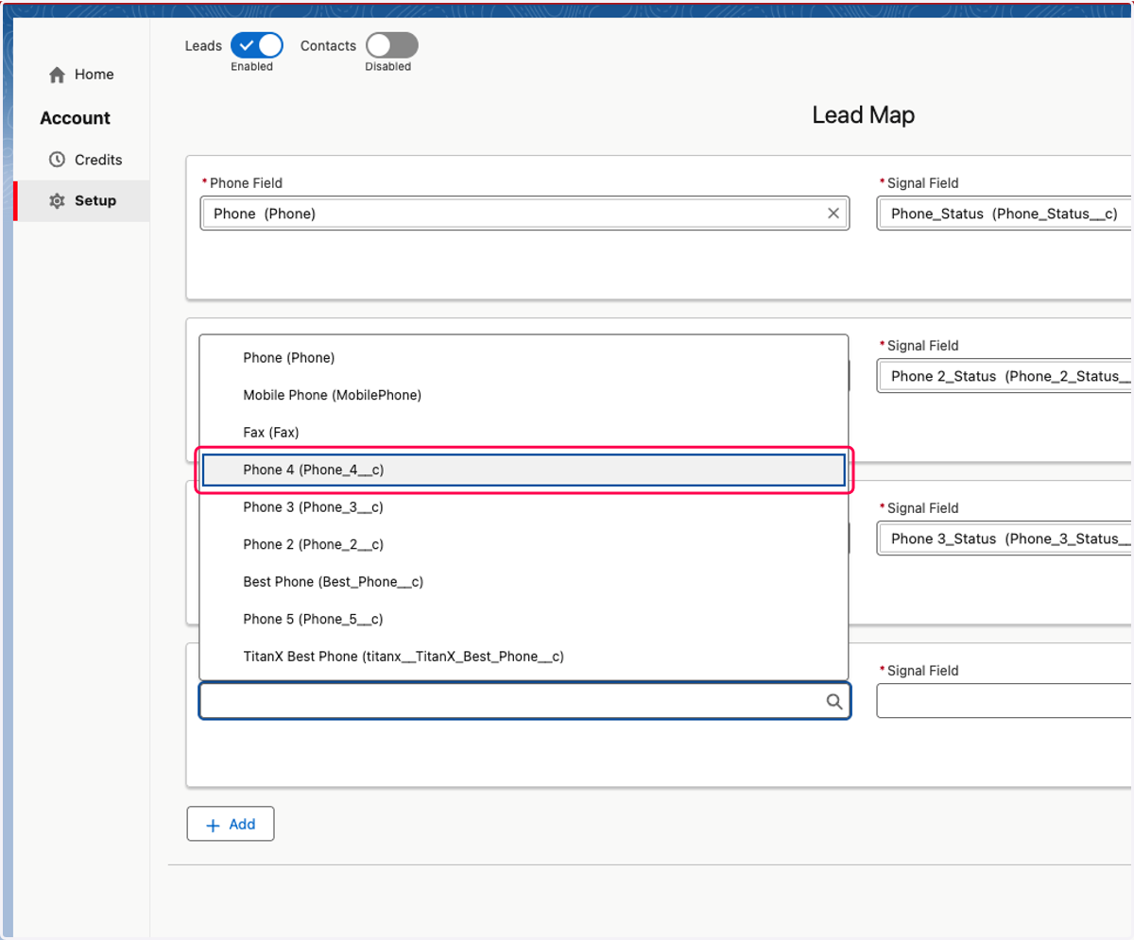The height and width of the screenshot is (940, 1134).
Task: Choose Phone 3 (Phone_3__c) option
Action: point(524,507)
